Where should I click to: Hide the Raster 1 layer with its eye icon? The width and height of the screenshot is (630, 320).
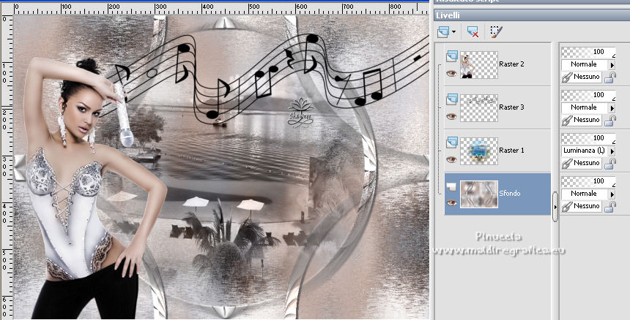pos(451,160)
